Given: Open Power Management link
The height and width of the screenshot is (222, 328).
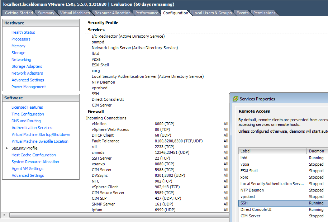Looking at the screenshot, I should click(29, 87).
